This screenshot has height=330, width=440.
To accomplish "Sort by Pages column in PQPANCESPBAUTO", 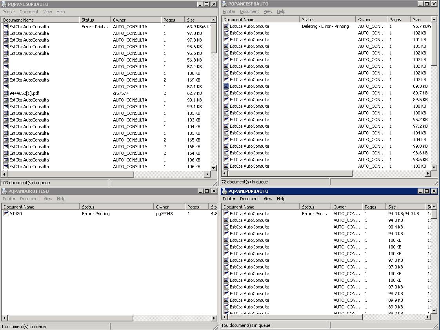I will (398, 20).
